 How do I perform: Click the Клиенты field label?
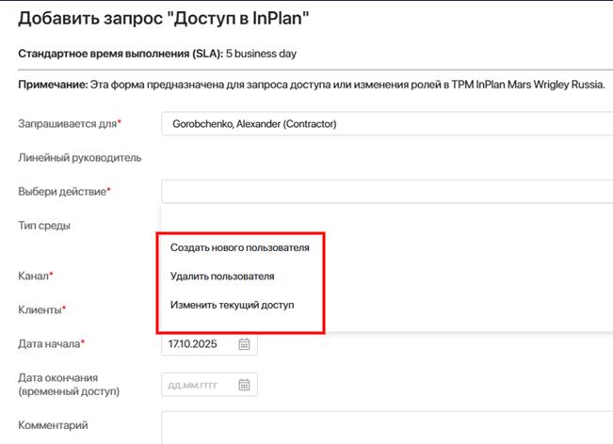41,309
